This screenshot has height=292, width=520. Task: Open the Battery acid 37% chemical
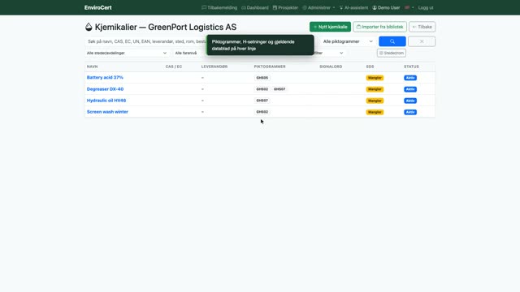point(105,78)
